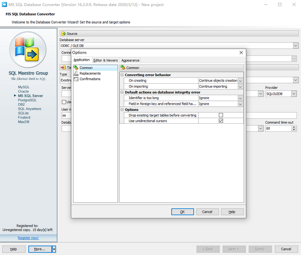Click the app icon in title bar
Image resolution: width=301 pixels, height=255 pixels.
point(4,5)
